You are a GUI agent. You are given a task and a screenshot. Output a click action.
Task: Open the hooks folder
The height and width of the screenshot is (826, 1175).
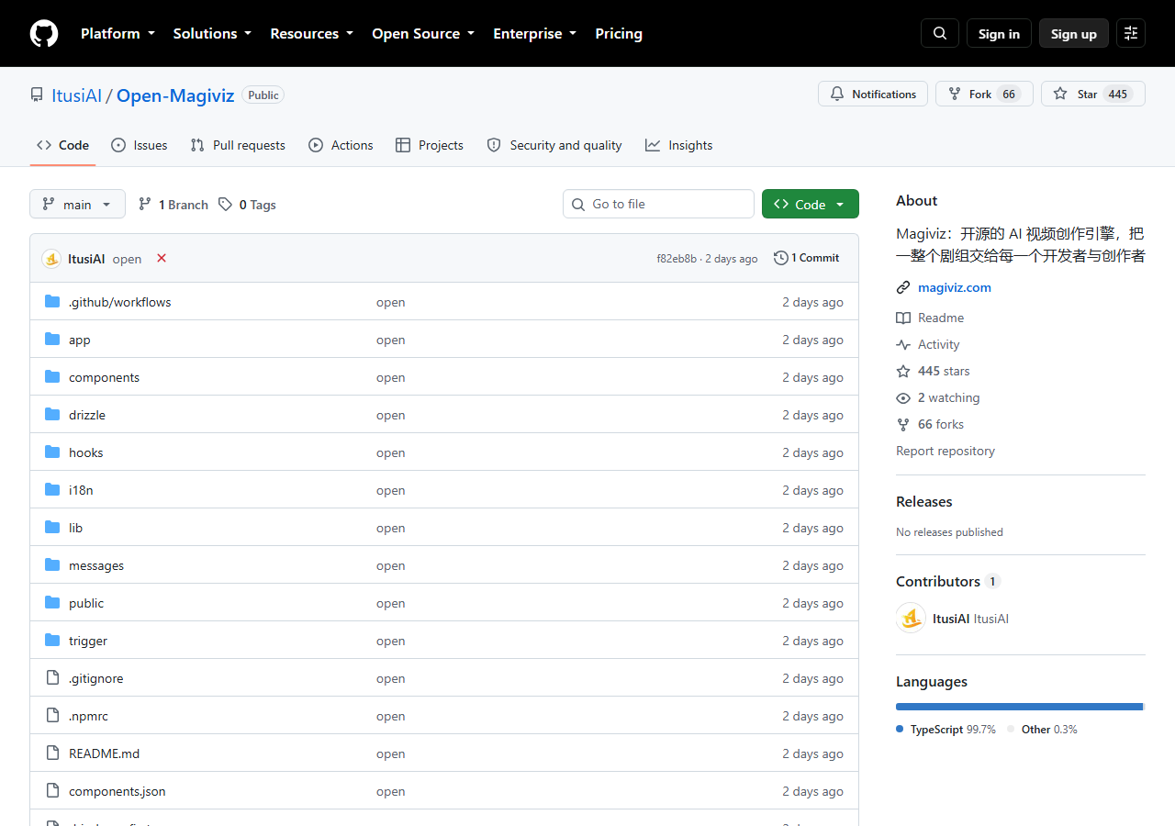pos(86,452)
